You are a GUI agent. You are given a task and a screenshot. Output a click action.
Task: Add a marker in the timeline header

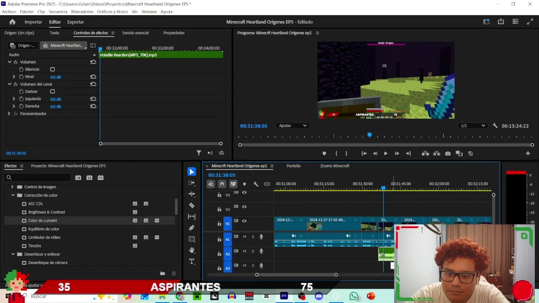[x=244, y=184]
